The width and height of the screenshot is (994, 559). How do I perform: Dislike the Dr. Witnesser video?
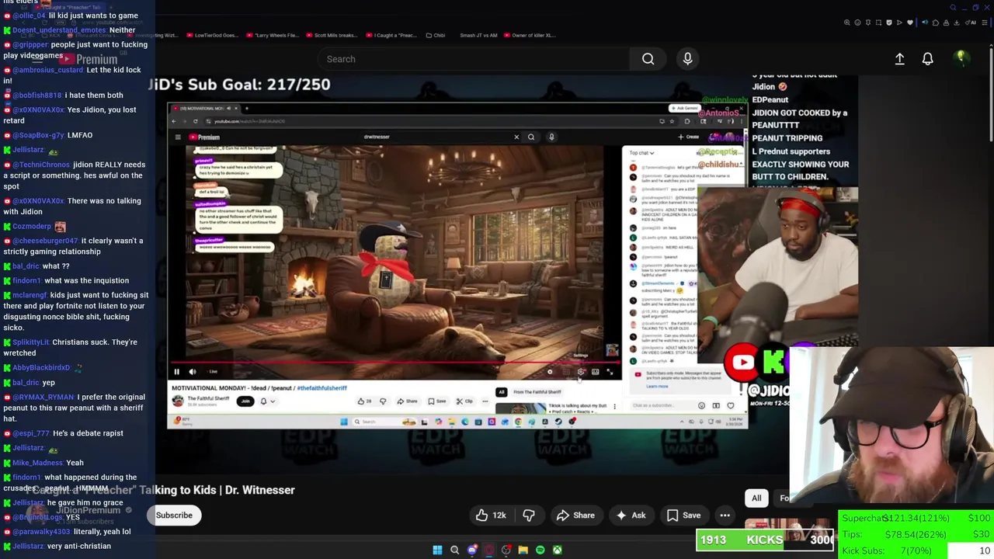(x=529, y=516)
